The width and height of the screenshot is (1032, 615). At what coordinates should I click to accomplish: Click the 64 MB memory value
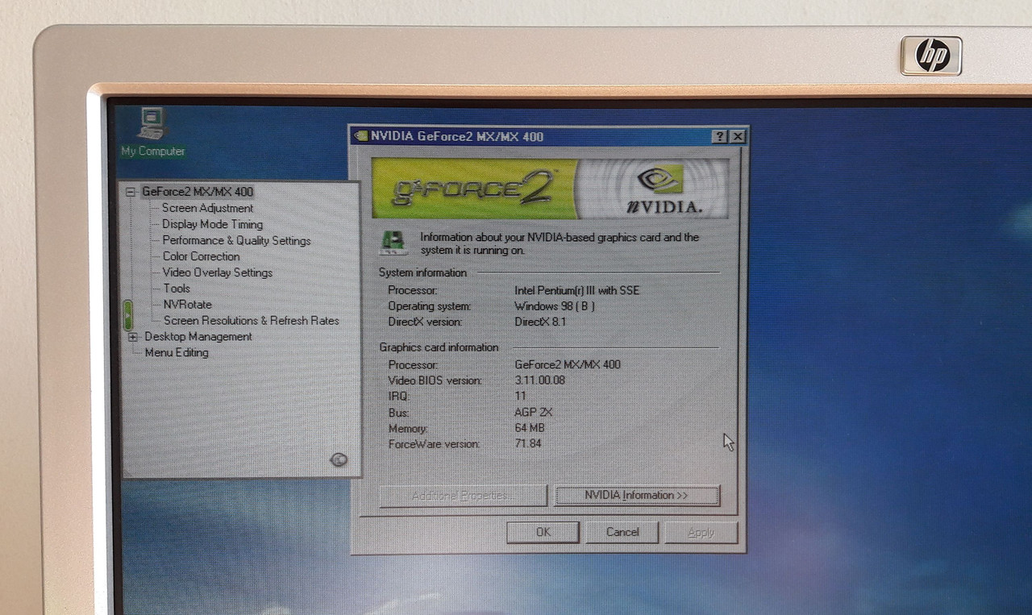[x=529, y=428]
